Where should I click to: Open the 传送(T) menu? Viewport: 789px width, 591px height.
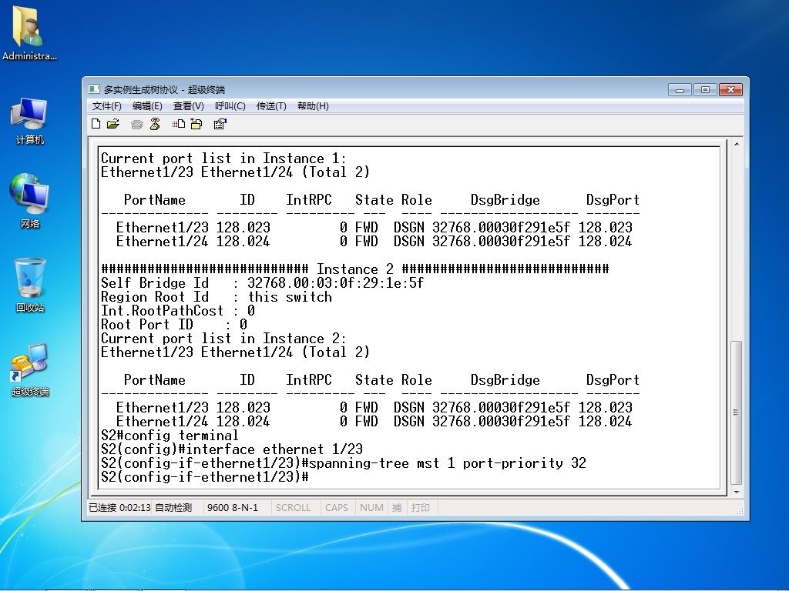click(x=271, y=106)
